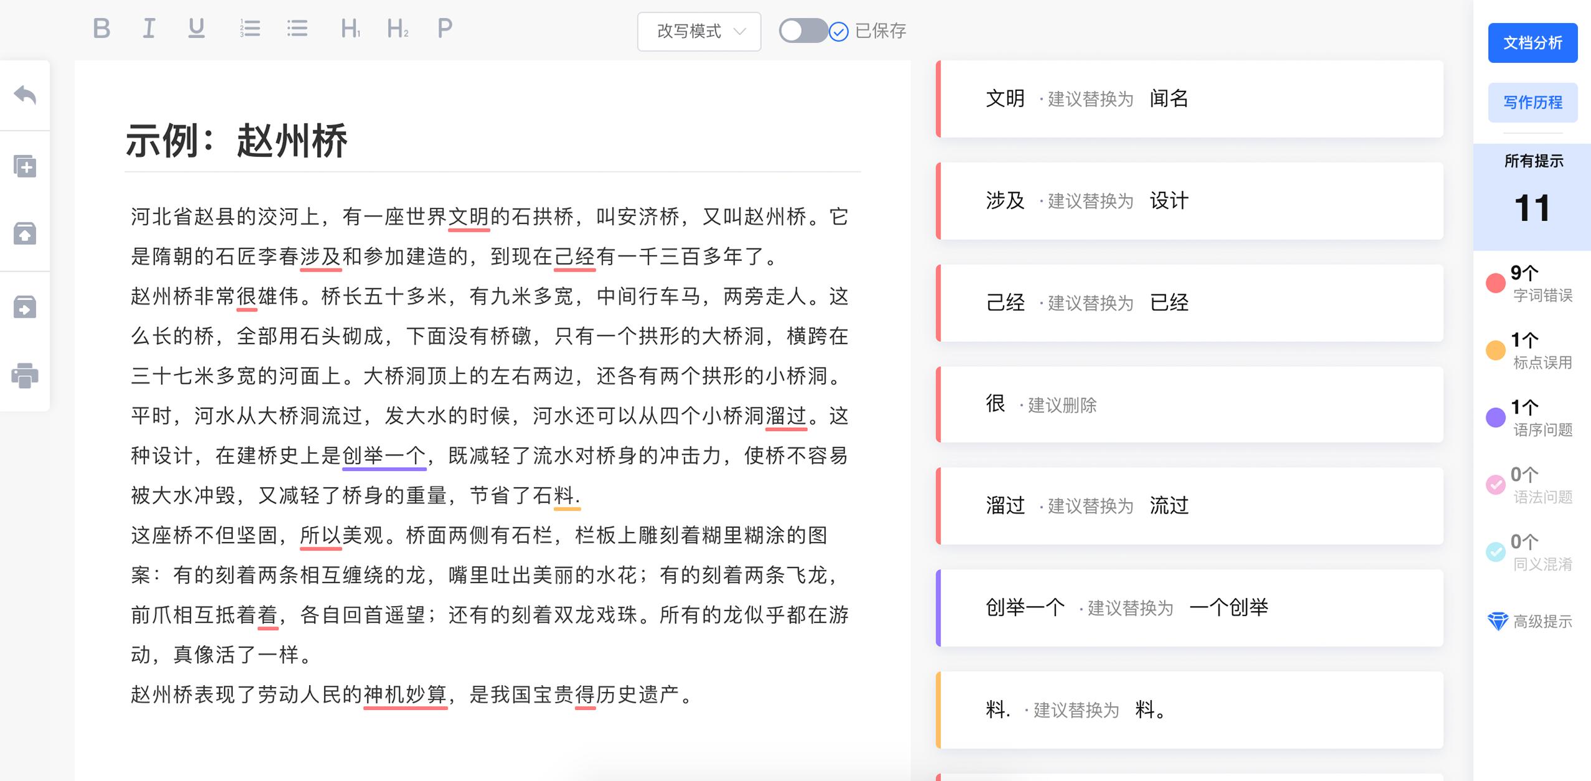1591x781 pixels.
Task: Insert a numbered list
Action: [250, 29]
